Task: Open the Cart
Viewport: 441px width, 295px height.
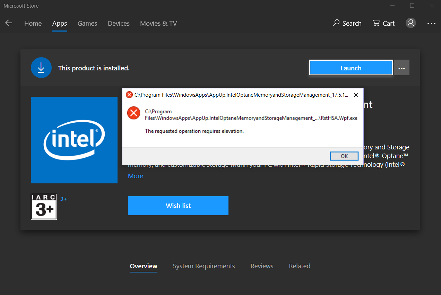Action: click(x=383, y=23)
